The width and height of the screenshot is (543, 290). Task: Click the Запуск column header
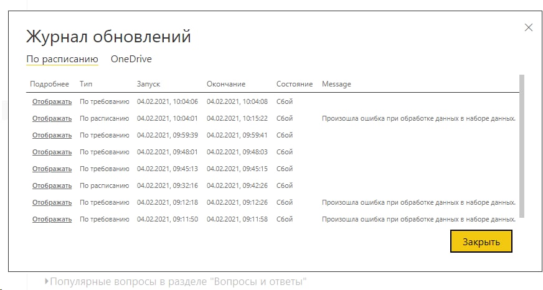click(x=149, y=84)
